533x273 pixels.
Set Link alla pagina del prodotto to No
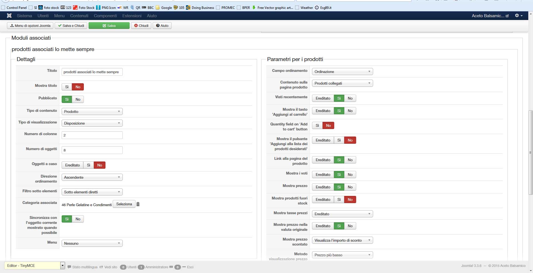pos(350,160)
